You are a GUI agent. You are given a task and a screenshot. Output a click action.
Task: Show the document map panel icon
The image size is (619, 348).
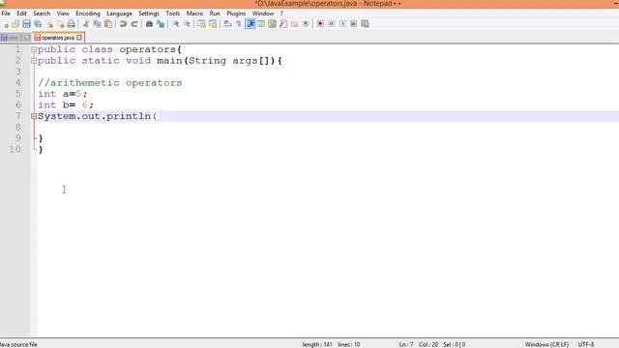[272, 24]
